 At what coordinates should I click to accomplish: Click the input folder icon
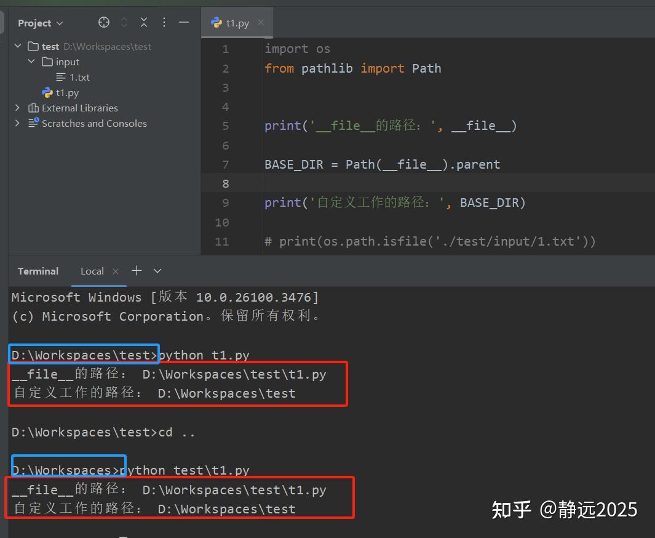point(47,62)
